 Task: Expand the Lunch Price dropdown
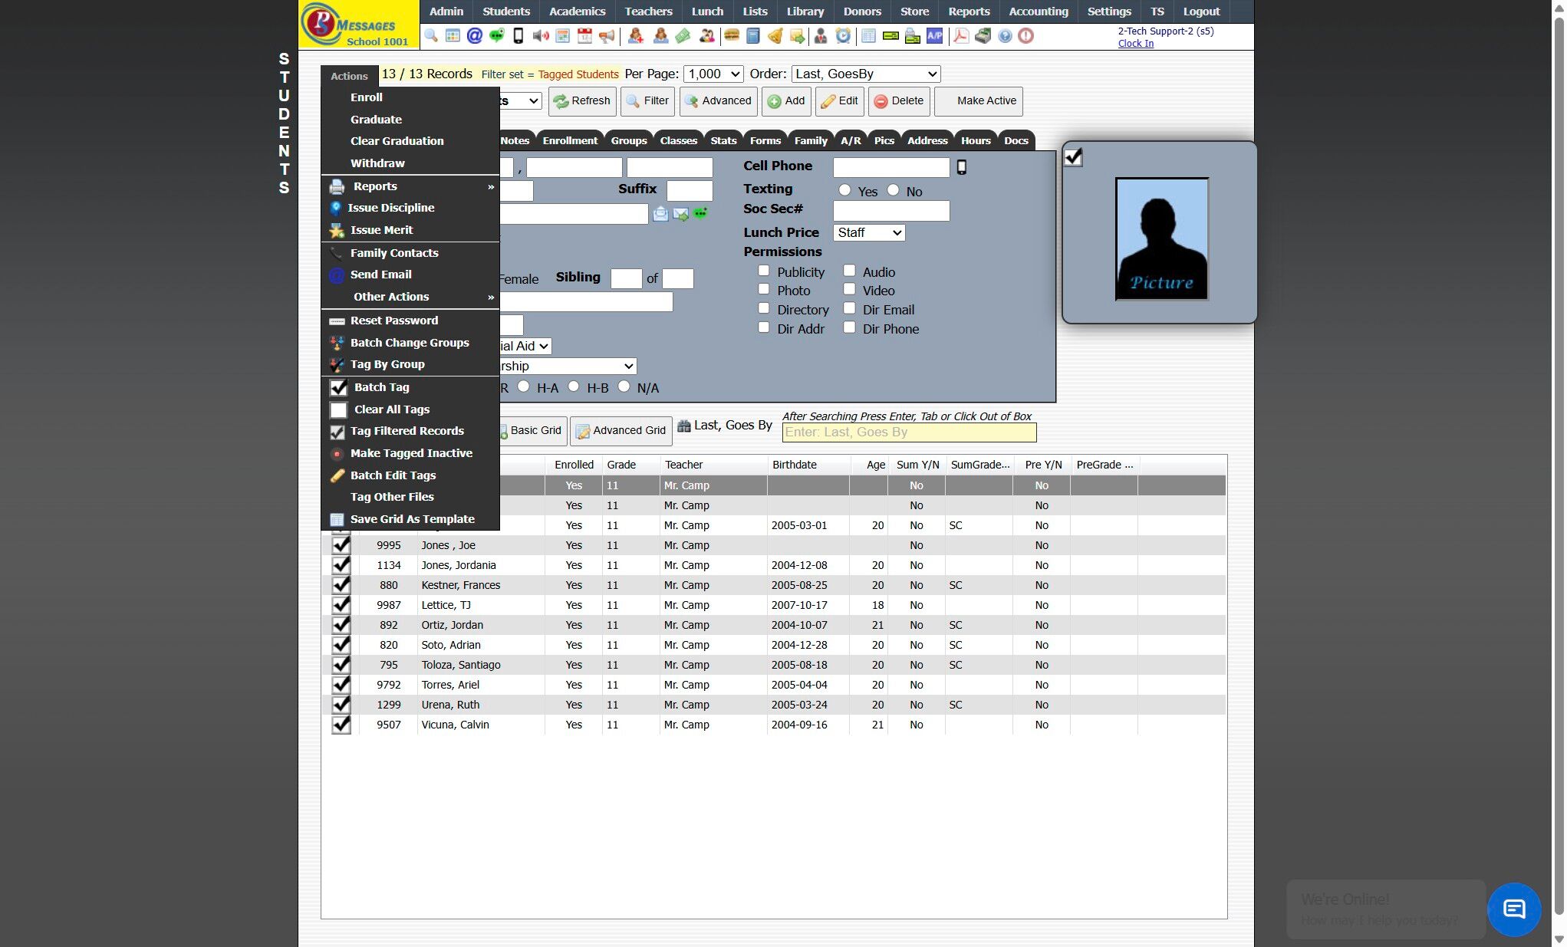click(x=869, y=232)
